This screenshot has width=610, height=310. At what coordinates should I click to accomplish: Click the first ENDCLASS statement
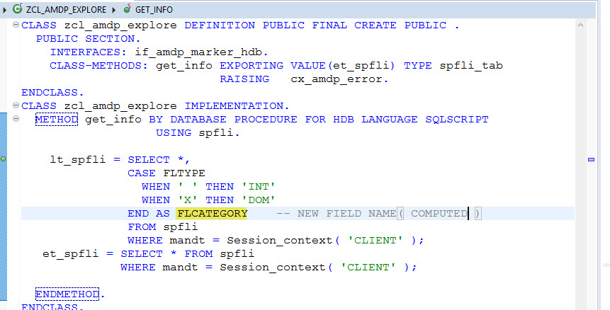[52, 93]
